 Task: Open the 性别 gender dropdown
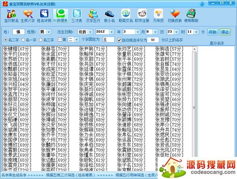(49, 32)
